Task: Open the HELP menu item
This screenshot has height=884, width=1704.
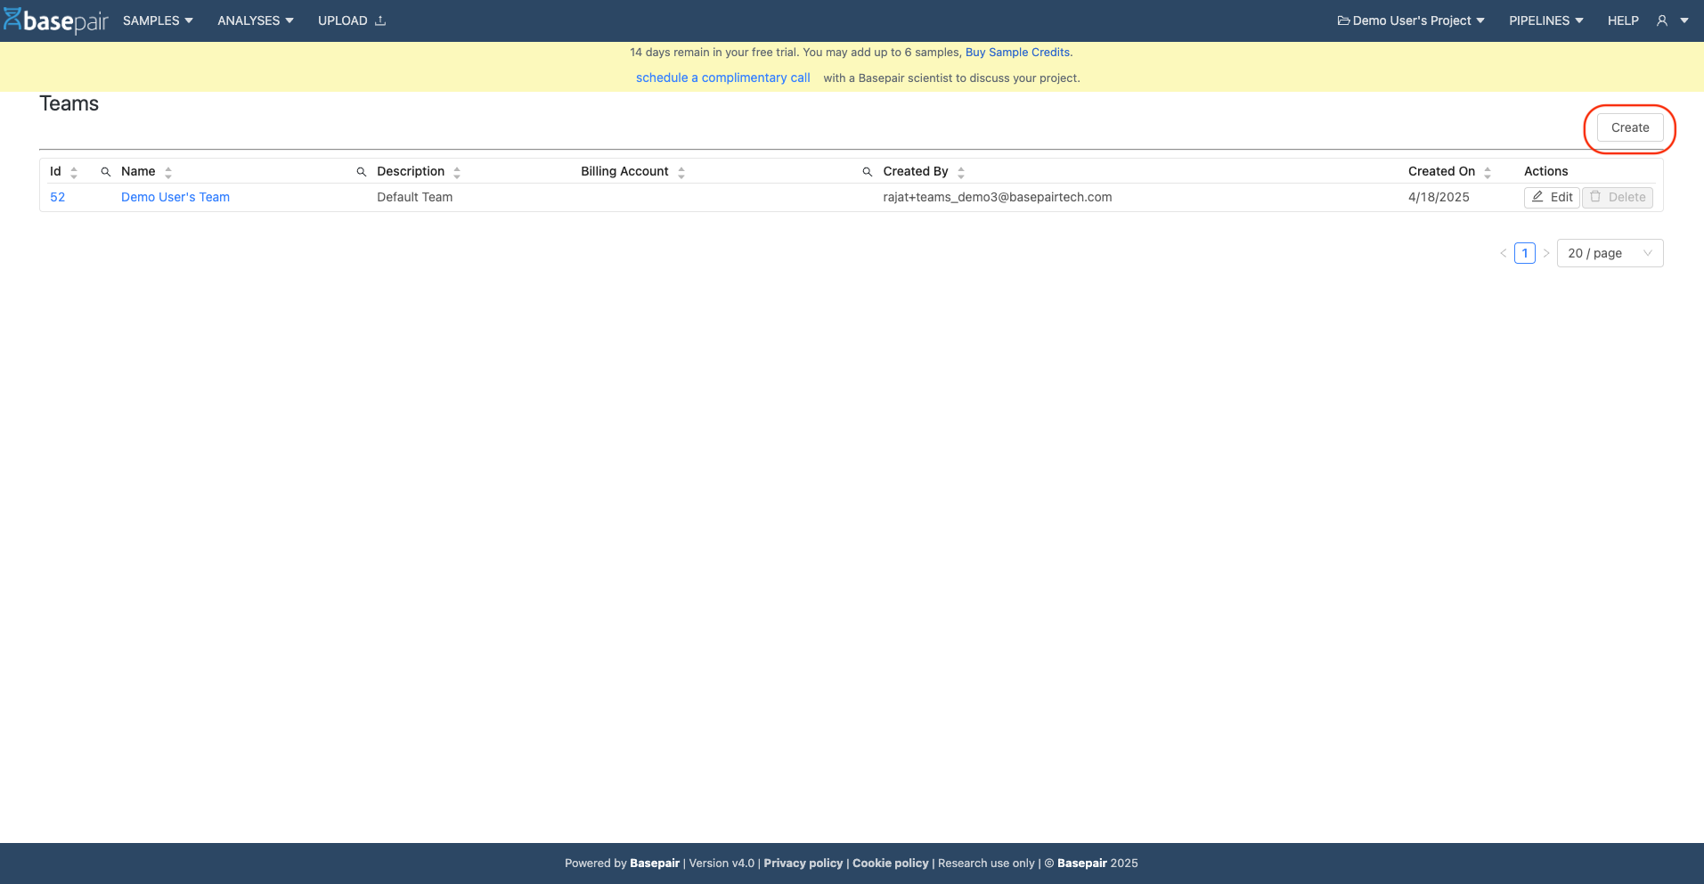Action: (x=1623, y=20)
